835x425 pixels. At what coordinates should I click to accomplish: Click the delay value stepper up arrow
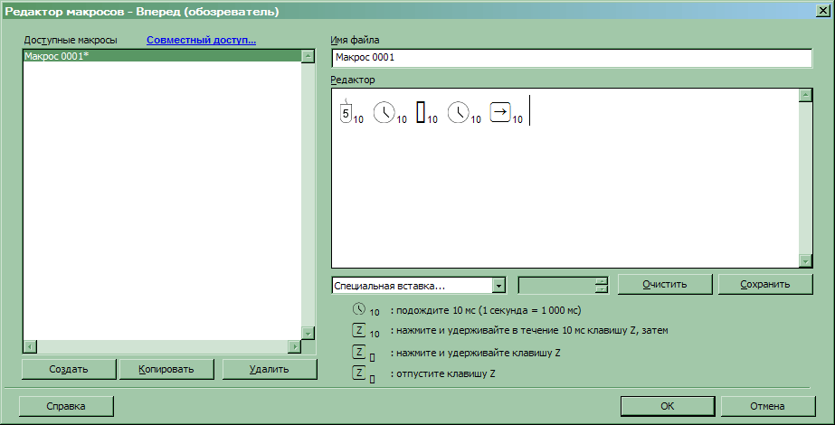pos(602,280)
